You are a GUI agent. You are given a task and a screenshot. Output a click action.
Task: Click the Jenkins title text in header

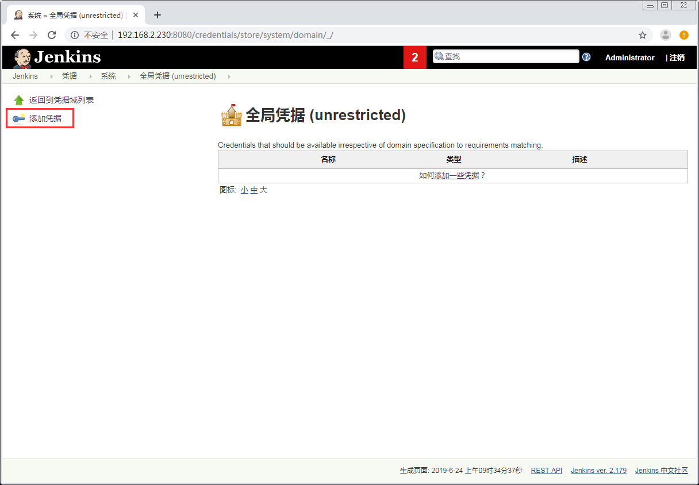(67, 57)
